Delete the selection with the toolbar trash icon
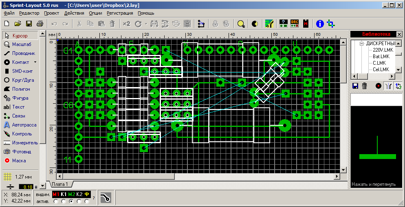Image resolution: width=405 pixels, height=207 pixels. 112,24
